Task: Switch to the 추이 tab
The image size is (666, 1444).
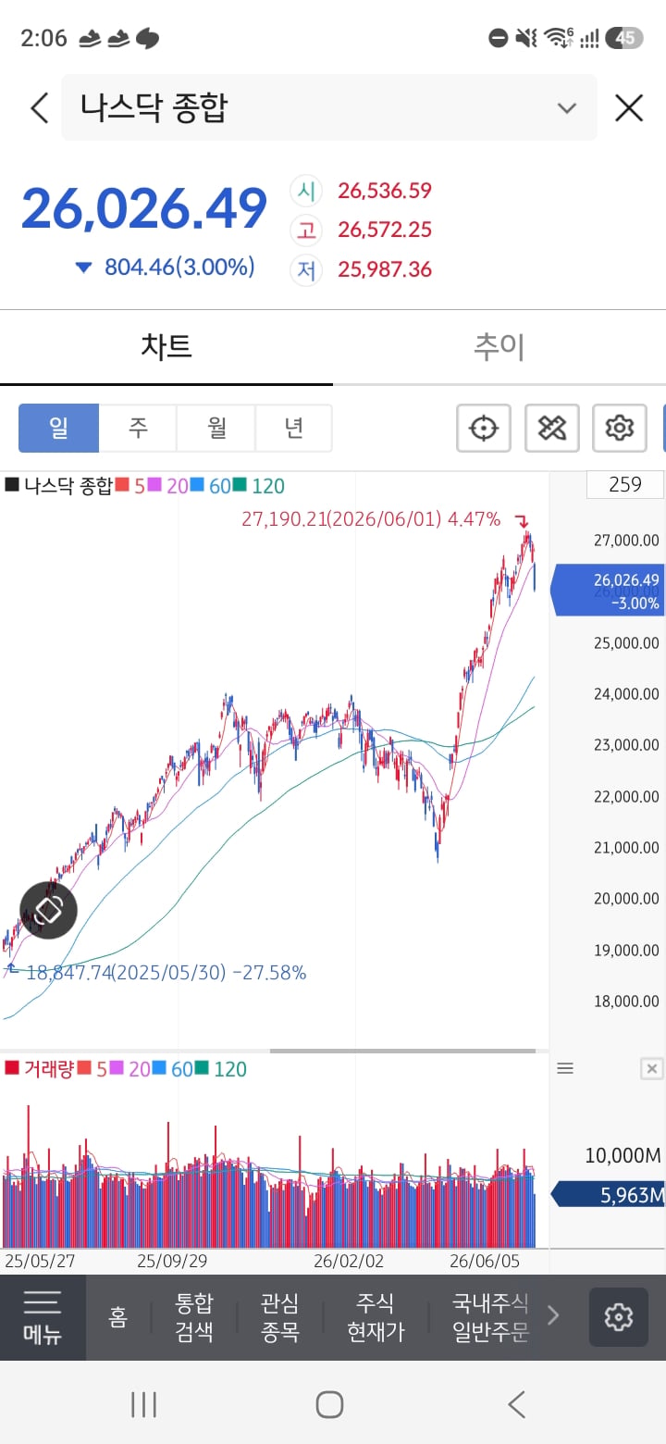Action: (x=499, y=346)
